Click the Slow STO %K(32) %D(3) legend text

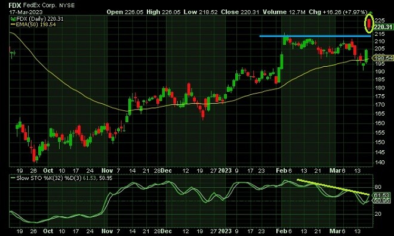coord(64,178)
